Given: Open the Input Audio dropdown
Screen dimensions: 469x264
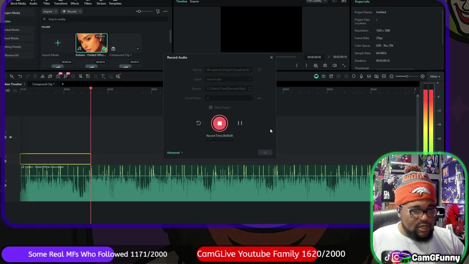Looking at the screenshot, I should 229,79.
